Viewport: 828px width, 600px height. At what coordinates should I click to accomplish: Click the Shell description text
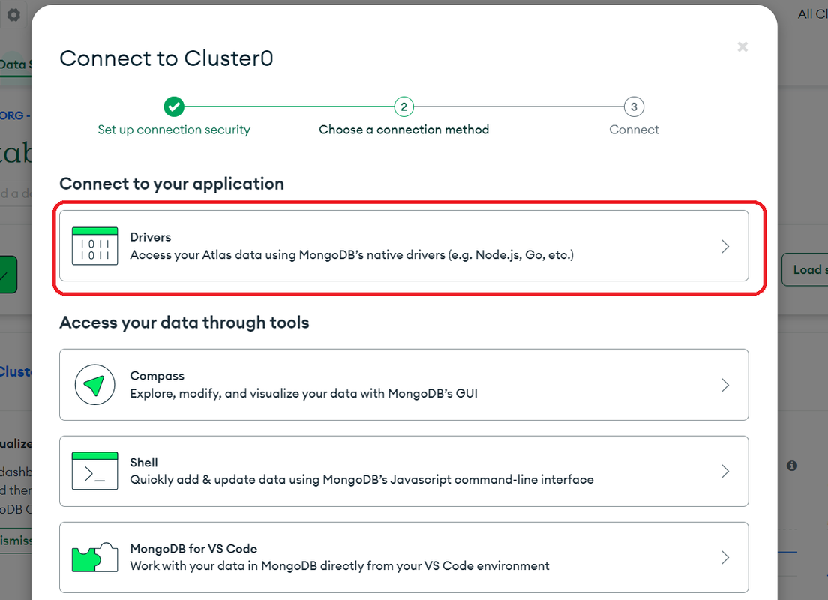point(361,479)
